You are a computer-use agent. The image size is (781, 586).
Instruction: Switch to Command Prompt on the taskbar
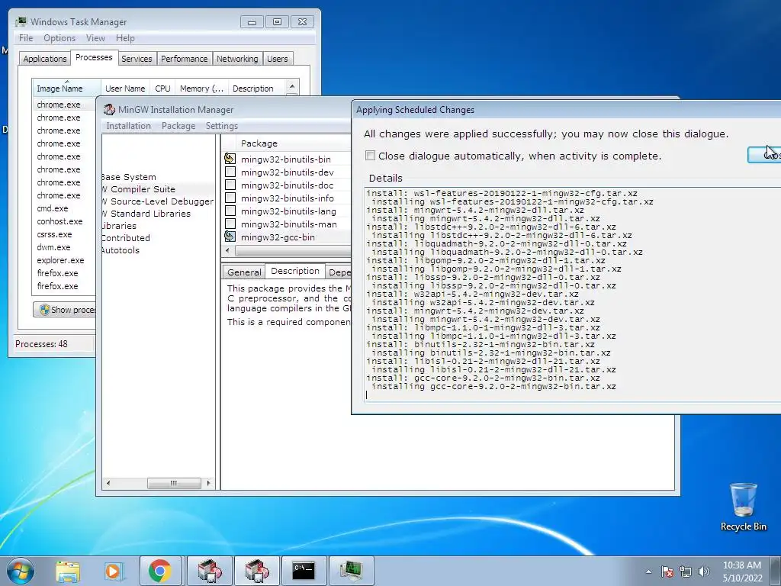[304, 571]
